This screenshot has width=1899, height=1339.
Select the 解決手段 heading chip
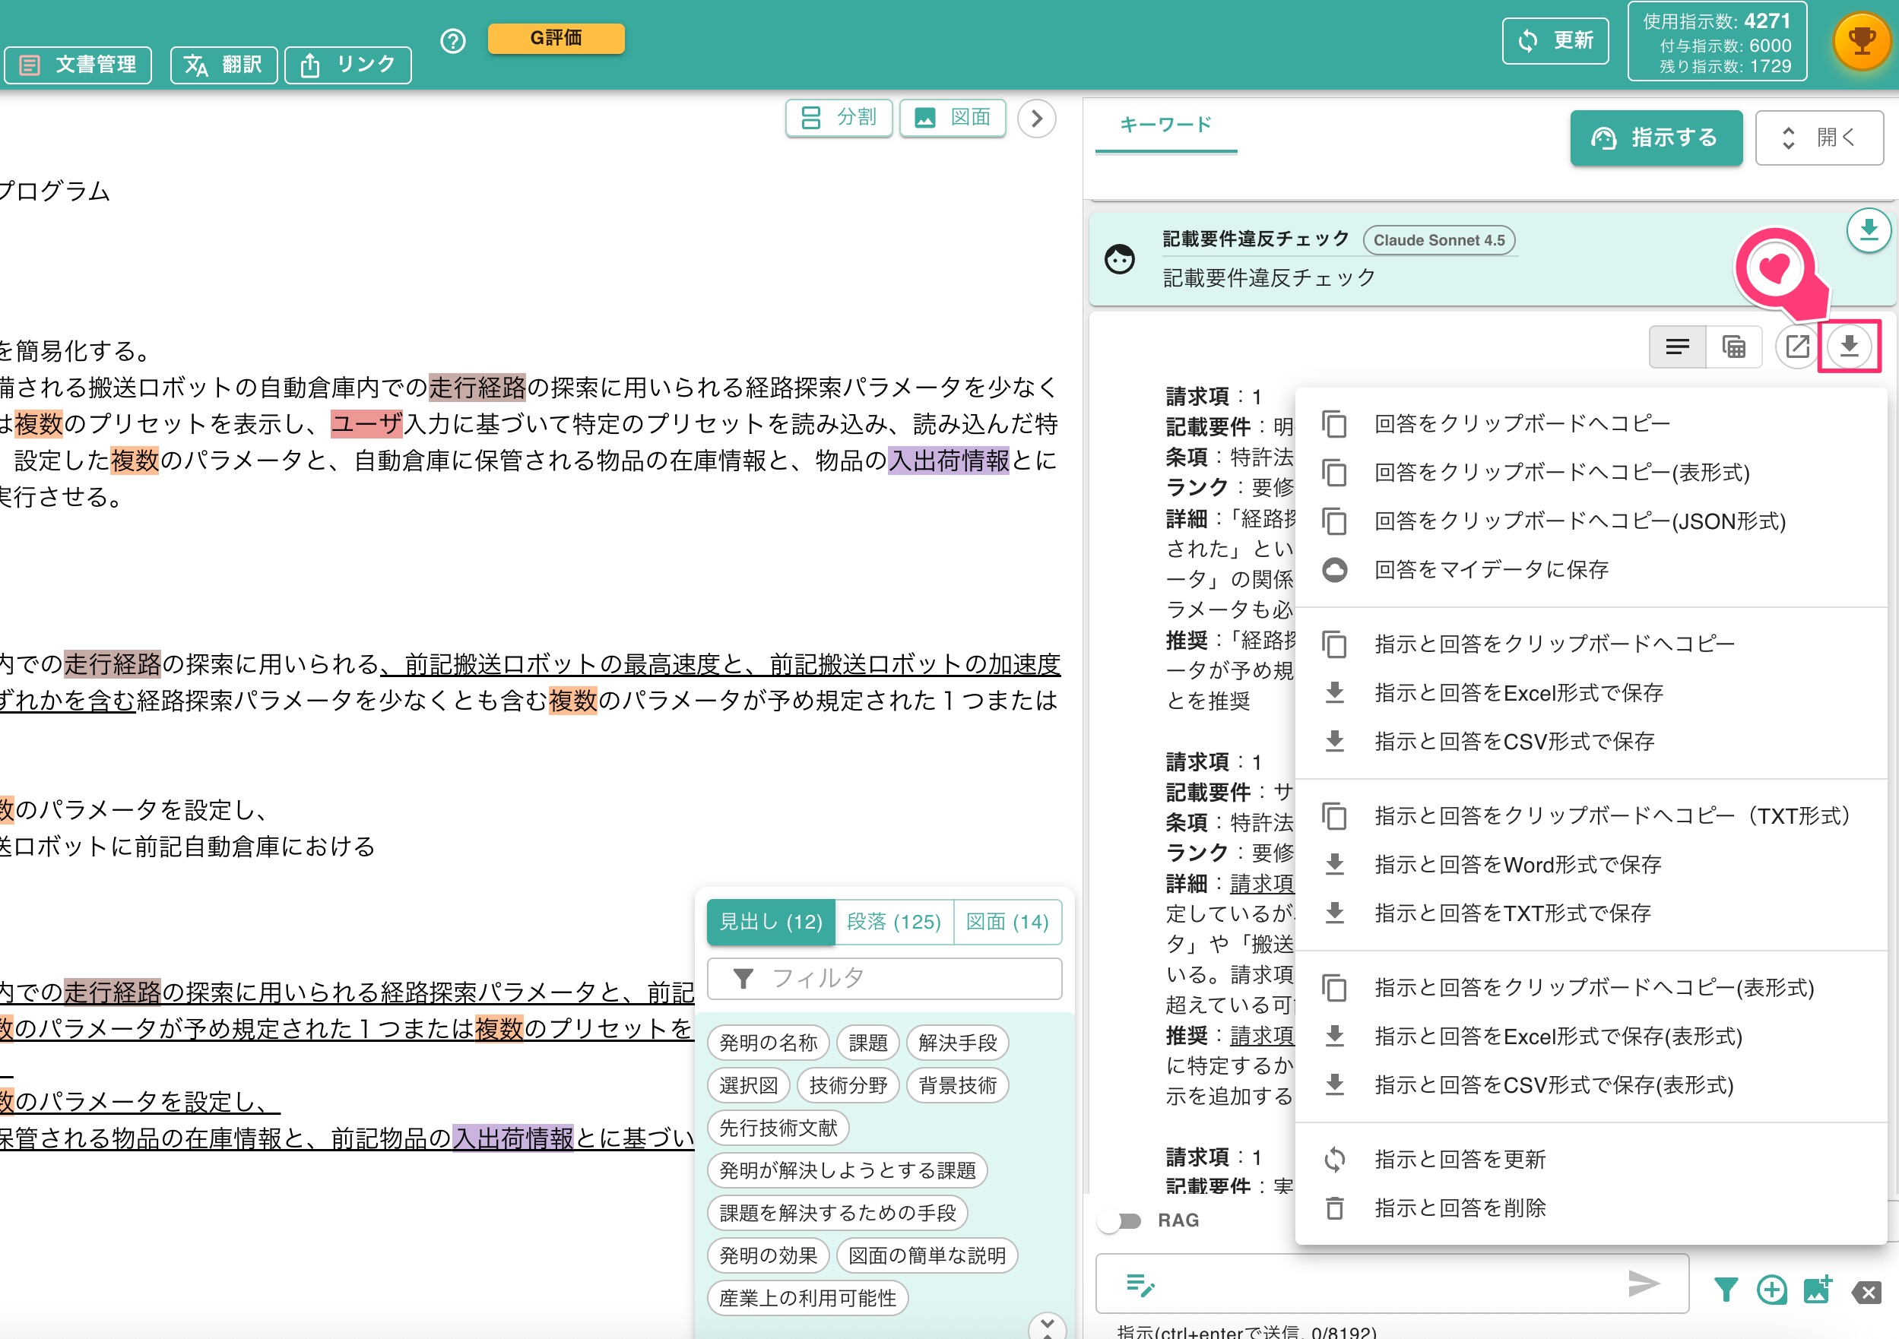point(958,1043)
